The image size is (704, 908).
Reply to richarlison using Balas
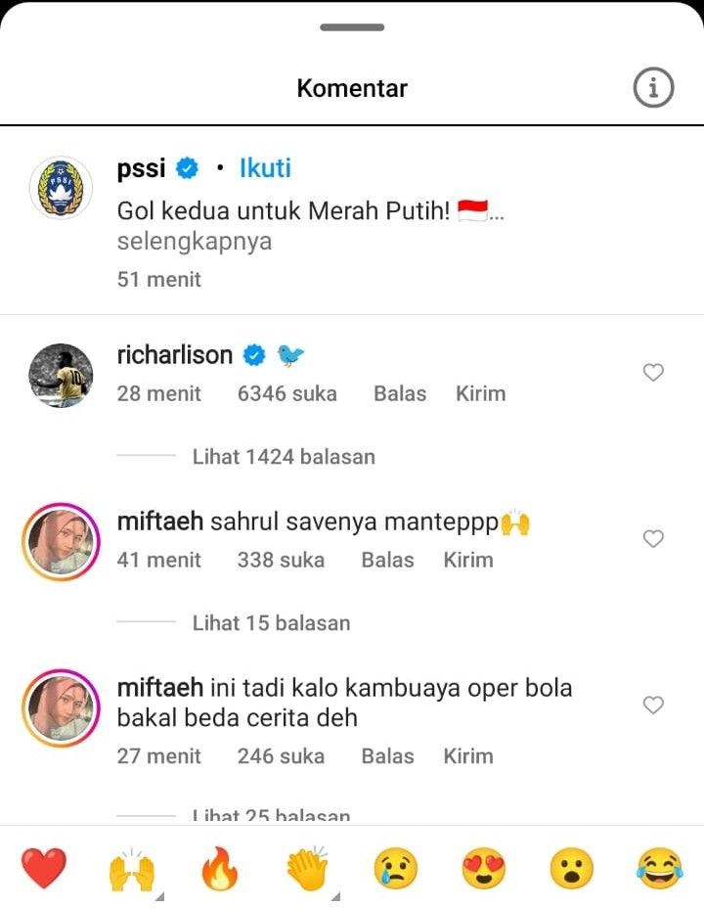click(x=399, y=393)
